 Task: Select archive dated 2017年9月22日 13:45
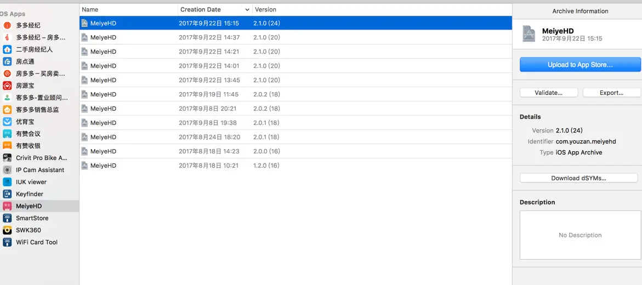pos(296,80)
